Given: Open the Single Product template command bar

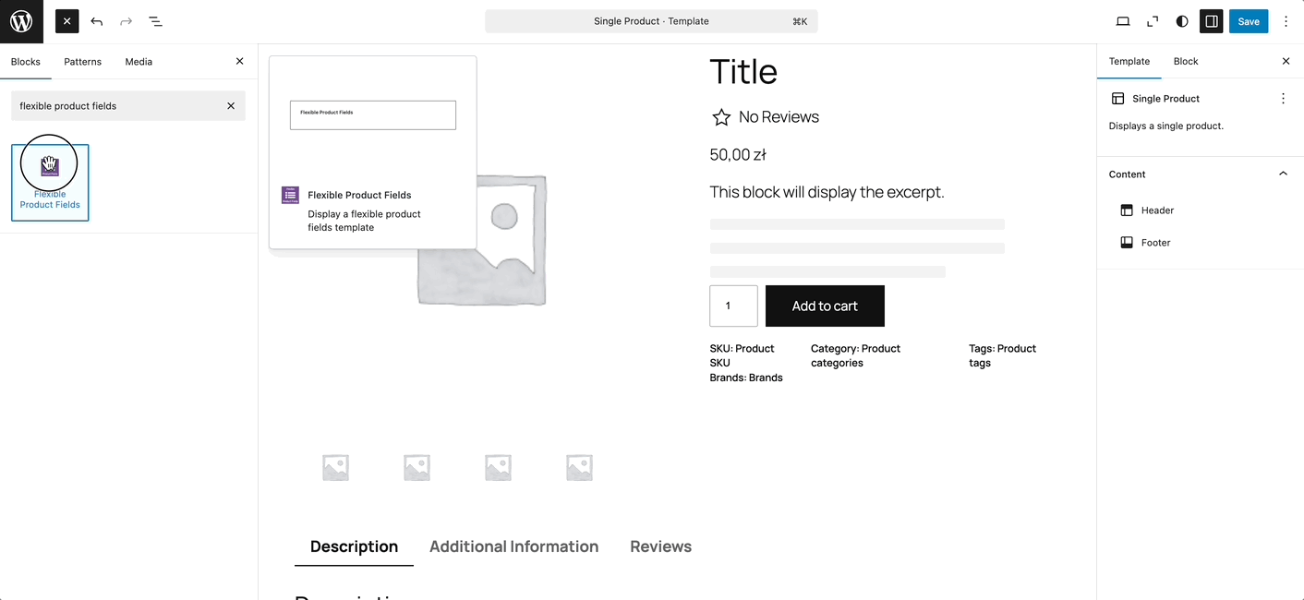Looking at the screenshot, I should 651,21.
